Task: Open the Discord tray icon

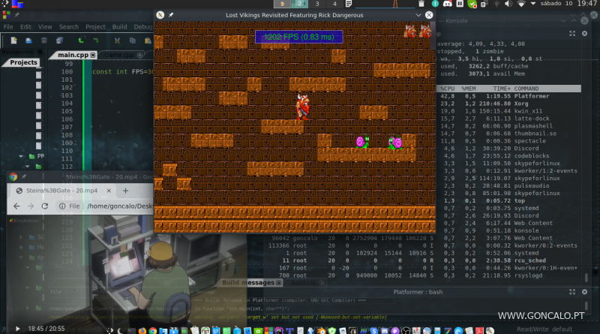Action: 447,4
